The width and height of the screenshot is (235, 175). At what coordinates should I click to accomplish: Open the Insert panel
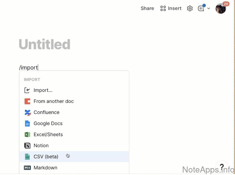[x=171, y=9]
